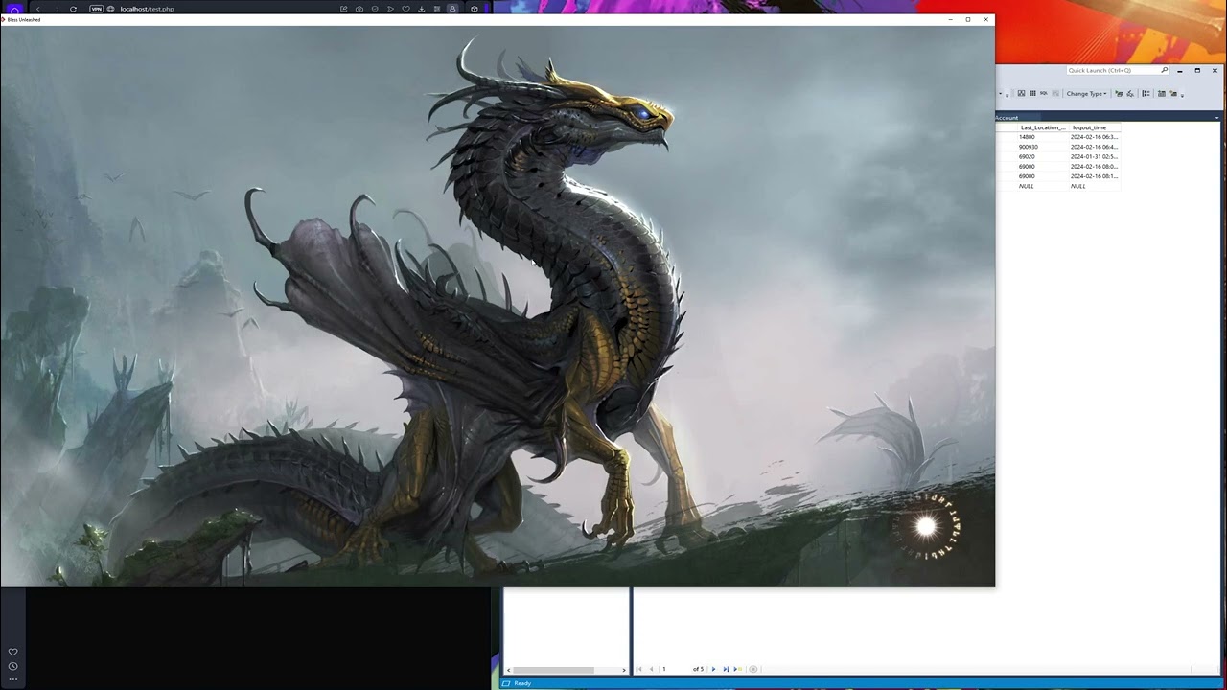
Task: Open the browser share page icon
Action: click(x=344, y=9)
